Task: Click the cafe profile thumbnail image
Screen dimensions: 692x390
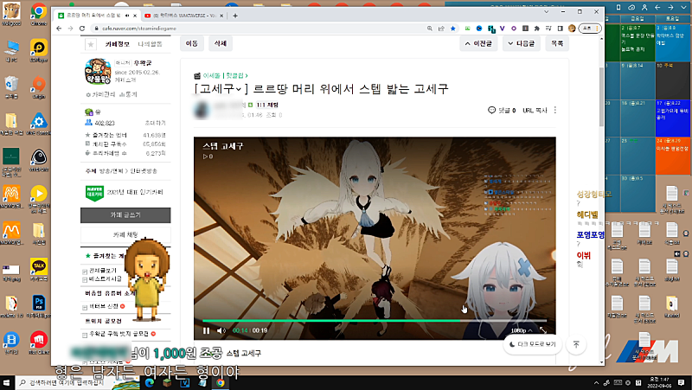Action: (x=98, y=71)
